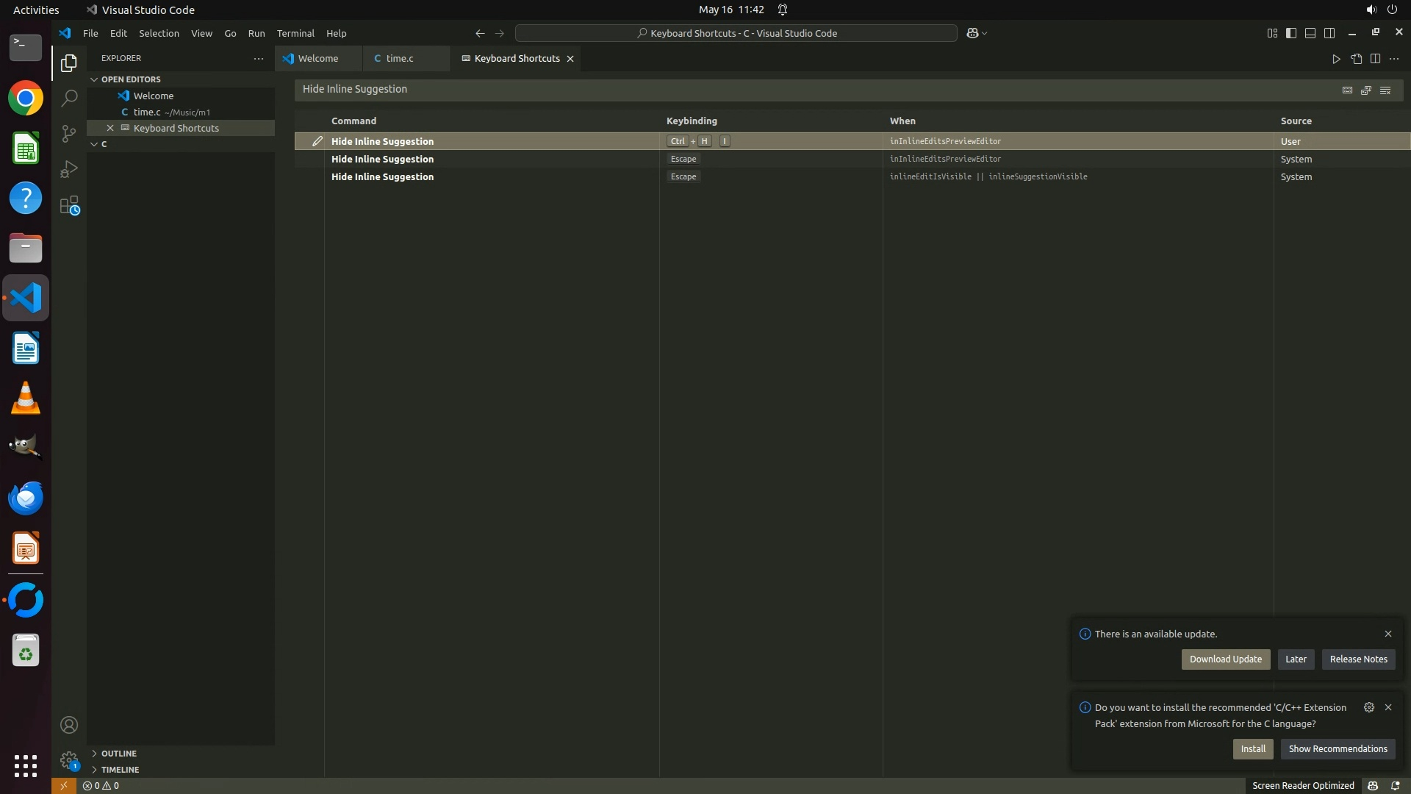Click the edit pencil for Hide Inline Suggestion
Image resolution: width=1411 pixels, height=794 pixels.
[317, 141]
